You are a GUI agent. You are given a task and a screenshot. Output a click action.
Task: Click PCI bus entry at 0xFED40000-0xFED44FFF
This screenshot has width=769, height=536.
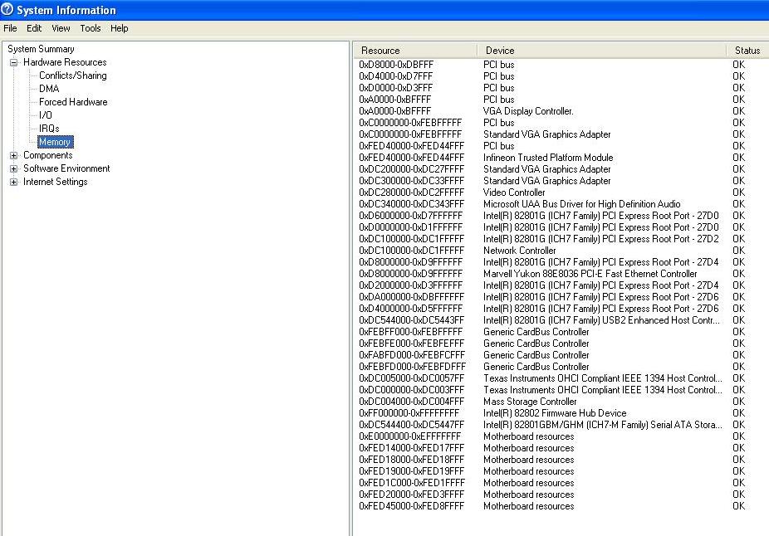[x=499, y=146]
